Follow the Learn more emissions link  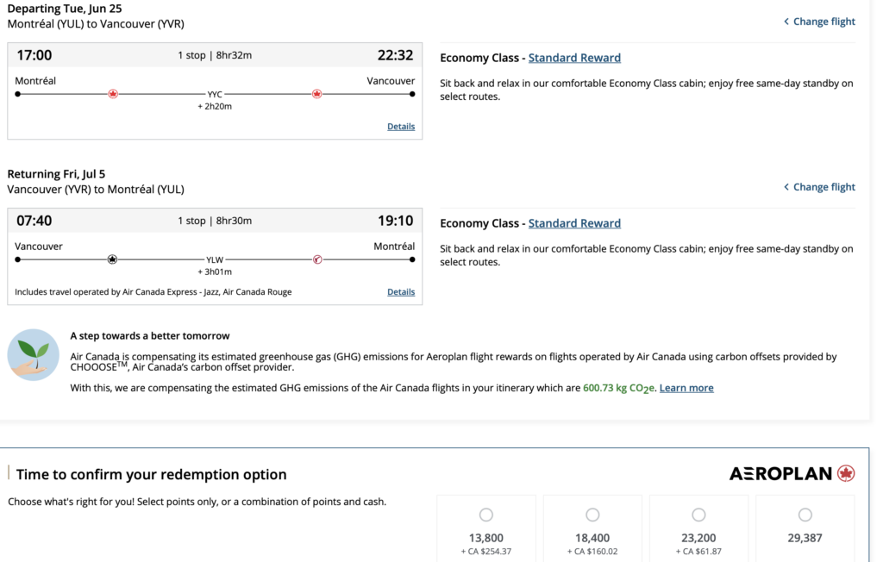pyautogui.click(x=686, y=388)
